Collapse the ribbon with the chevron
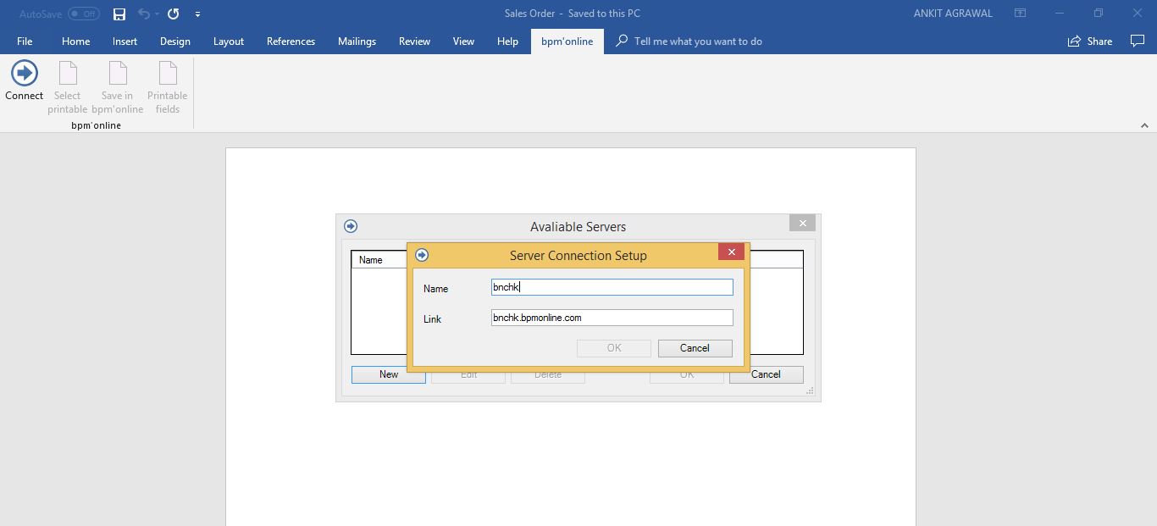This screenshot has height=526, width=1157. coord(1144,124)
